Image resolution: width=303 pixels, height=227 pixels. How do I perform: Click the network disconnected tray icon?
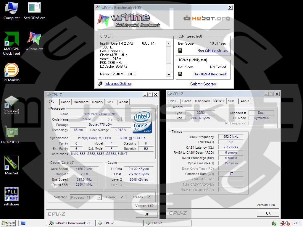pos(282,223)
